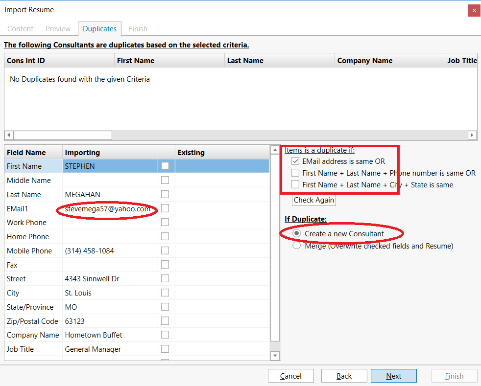Check the Home Phone overwrite checkbox
Viewport: 481px width, 386px height.
click(x=165, y=236)
